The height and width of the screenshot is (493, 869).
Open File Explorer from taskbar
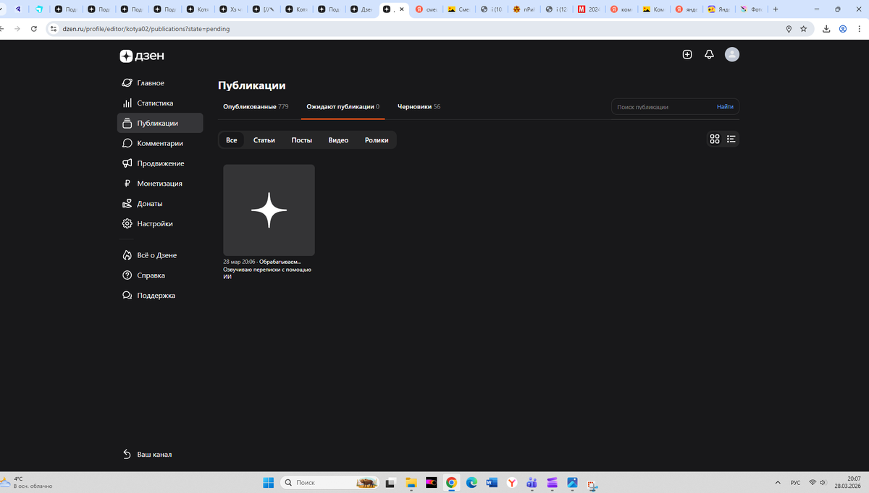(411, 482)
